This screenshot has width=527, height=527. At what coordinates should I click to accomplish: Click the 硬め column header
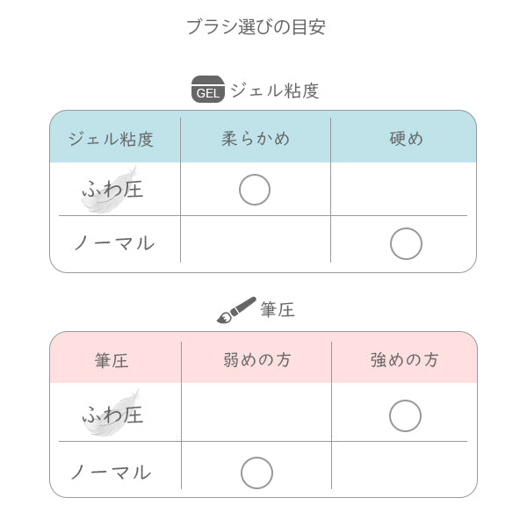click(406, 139)
